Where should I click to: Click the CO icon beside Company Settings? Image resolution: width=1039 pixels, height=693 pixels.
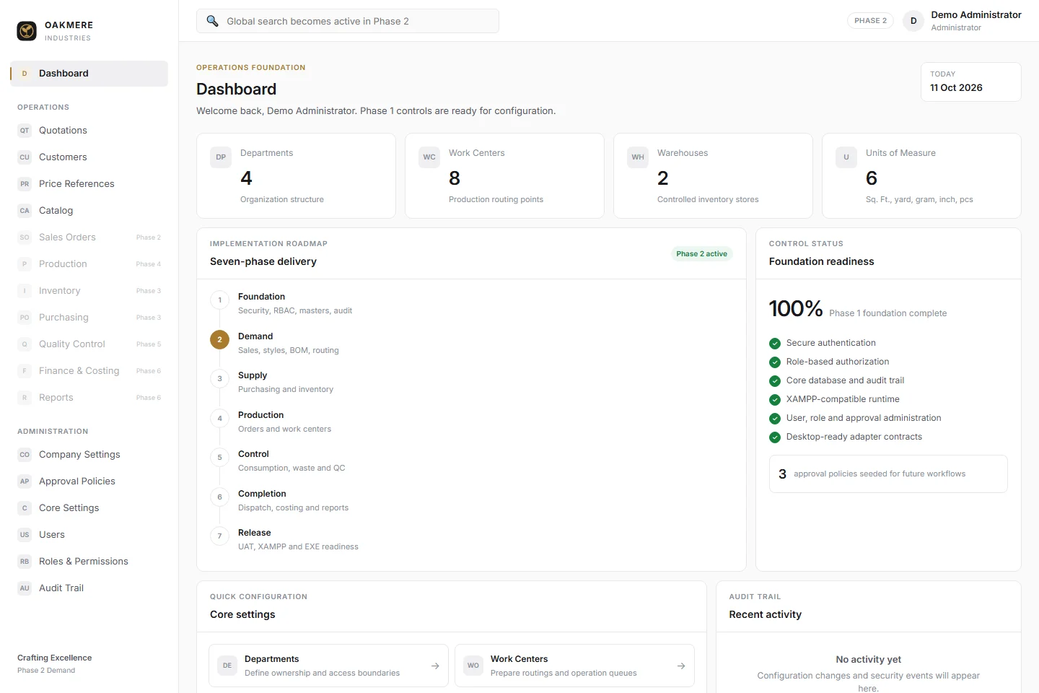pyautogui.click(x=25, y=455)
